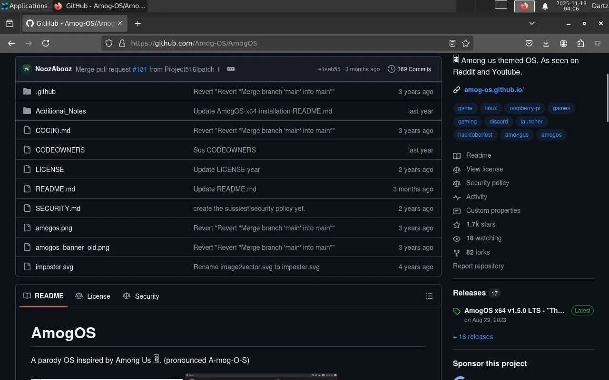
Task: Expand the list all tabs chevron
Action: point(532,23)
